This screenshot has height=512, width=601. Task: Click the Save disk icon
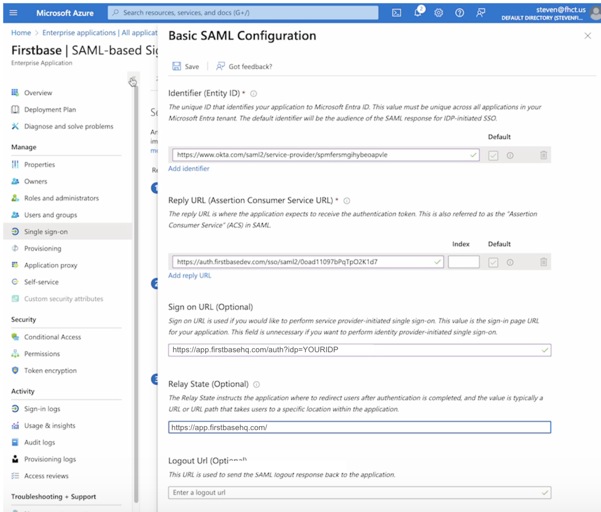[x=176, y=66]
